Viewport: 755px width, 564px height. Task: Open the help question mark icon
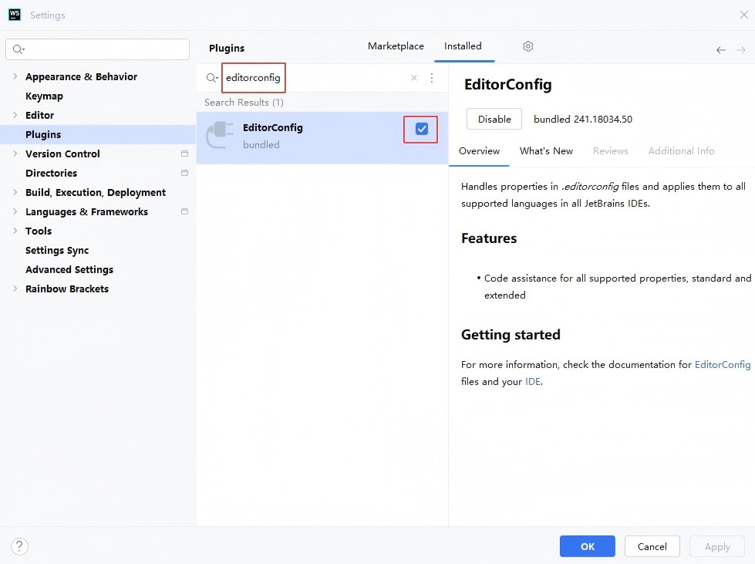(x=19, y=546)
